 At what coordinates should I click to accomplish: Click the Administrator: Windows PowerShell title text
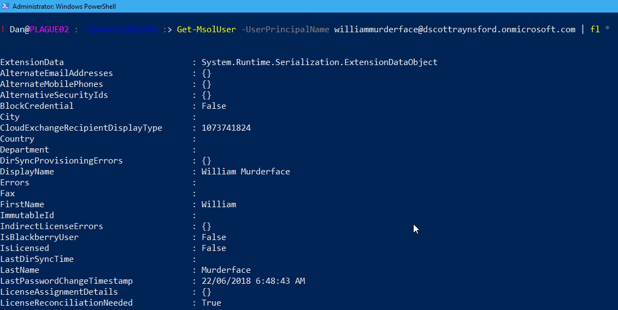[64, 7]
